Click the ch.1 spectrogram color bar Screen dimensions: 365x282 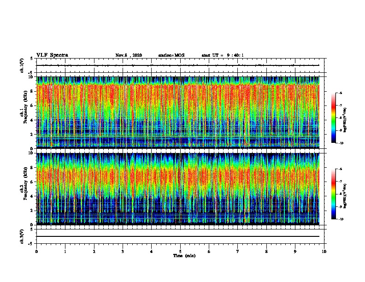pos(334,118)
